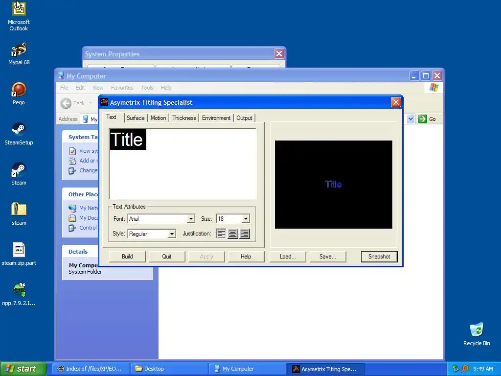Click the Quit button
The width and height of the screenshot is (501, 376).
[167, 257]
